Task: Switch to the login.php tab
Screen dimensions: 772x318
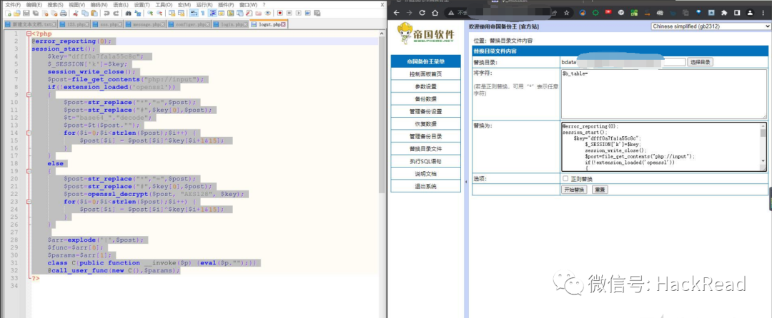Action: [x=230, y=24]
